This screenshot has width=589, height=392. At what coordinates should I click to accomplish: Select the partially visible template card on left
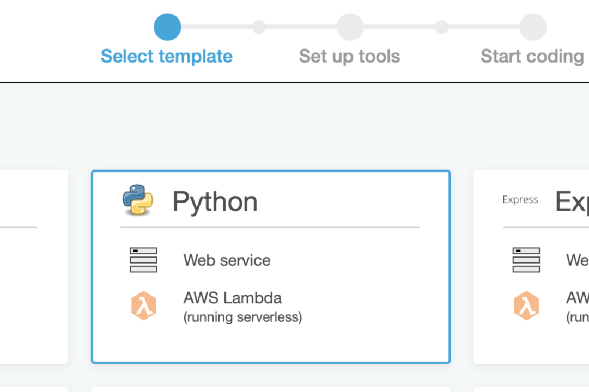tap(34, 267)
